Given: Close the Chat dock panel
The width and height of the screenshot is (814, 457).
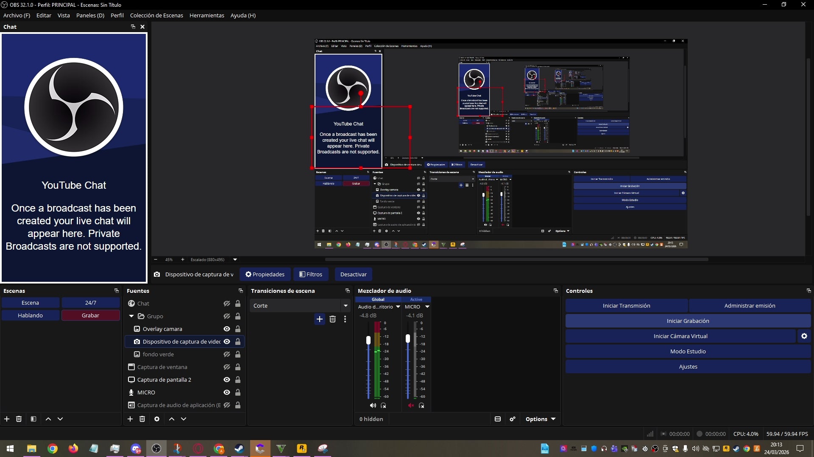Looking at the screenshot, I should pos(142,27).
